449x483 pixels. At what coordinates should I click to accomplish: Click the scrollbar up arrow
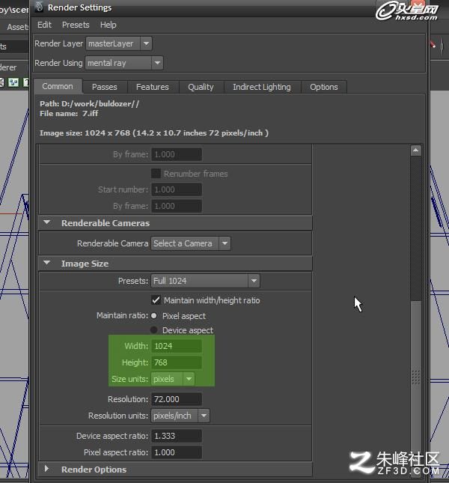point(416,151)
